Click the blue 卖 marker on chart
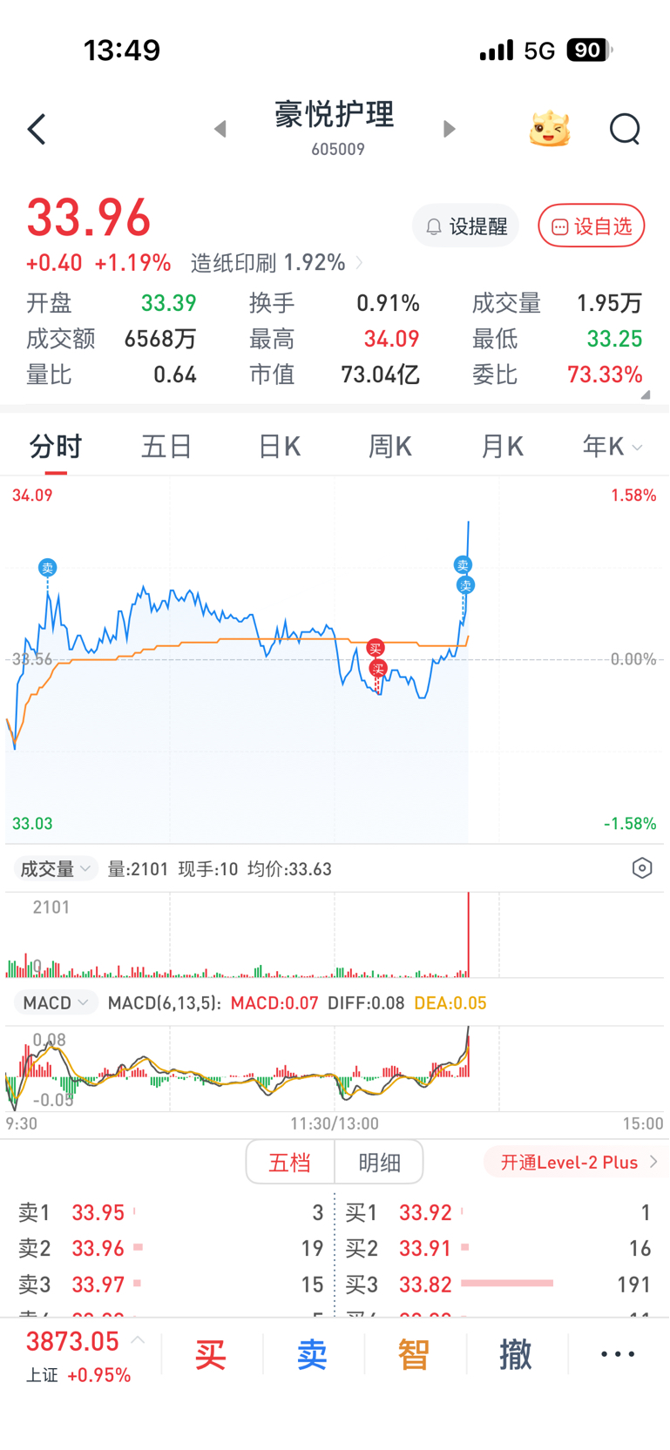 point(47,568)
